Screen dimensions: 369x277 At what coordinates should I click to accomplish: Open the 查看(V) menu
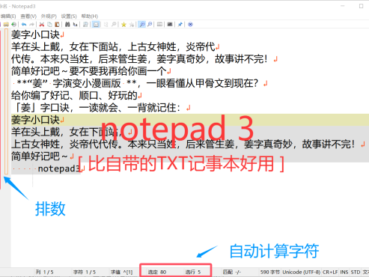pos(28,16)
